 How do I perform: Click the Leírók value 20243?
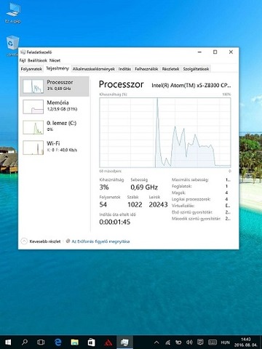[158, 205]
